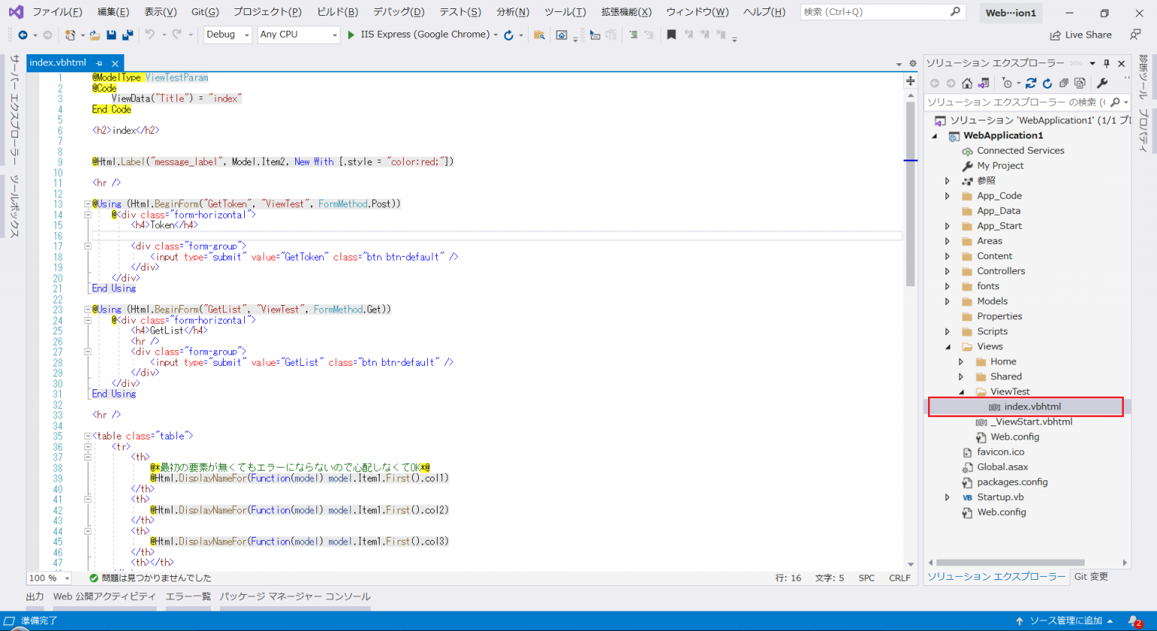Click the Save All icon

(x=129, y=35)
